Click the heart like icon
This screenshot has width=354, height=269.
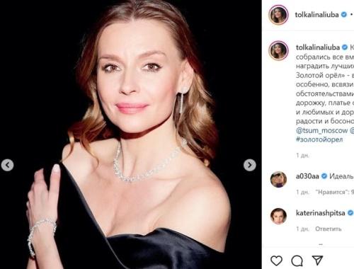click(276, 261)
